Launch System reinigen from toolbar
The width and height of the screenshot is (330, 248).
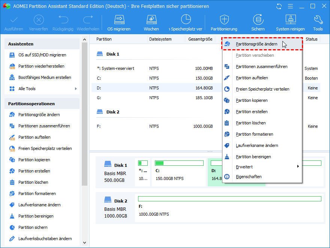(x=290, y=20)
